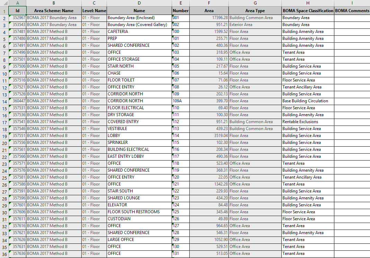Screen dimensions: 370x258
Task: Select area value 1052.90
Action: 209,240
